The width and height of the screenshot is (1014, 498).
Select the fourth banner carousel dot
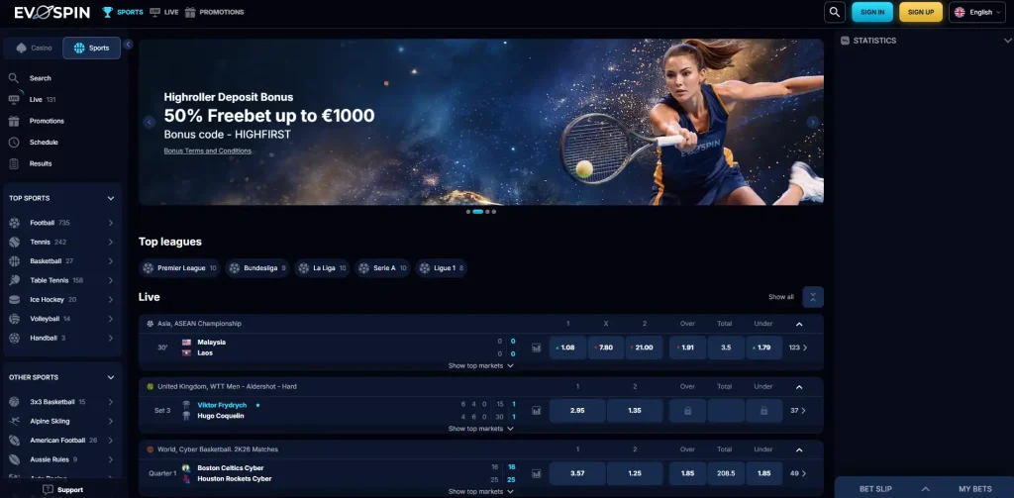(x=494, y=212)
